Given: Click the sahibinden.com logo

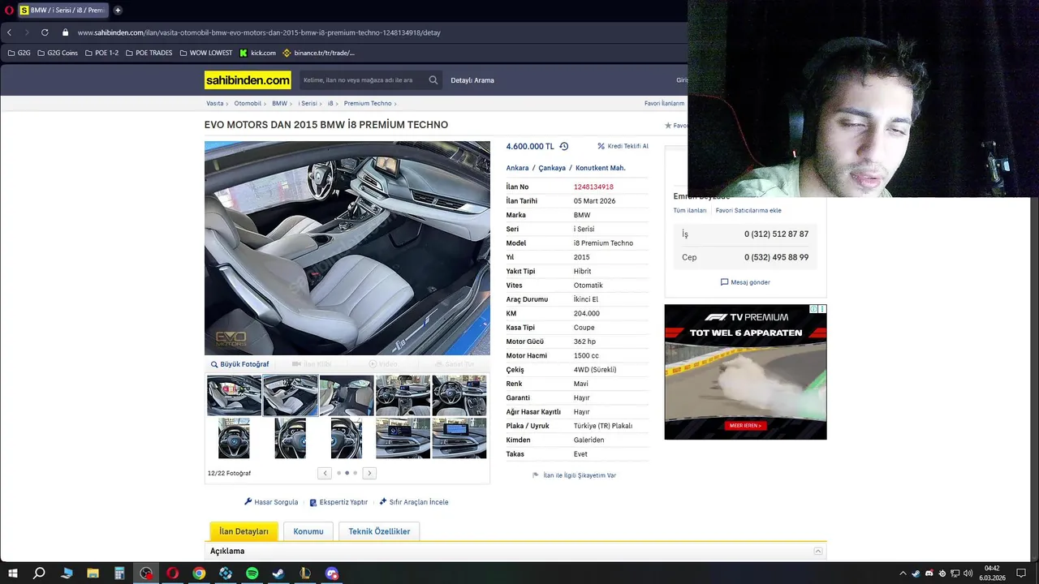Looking at the screenshot, I should click(248, 80).
